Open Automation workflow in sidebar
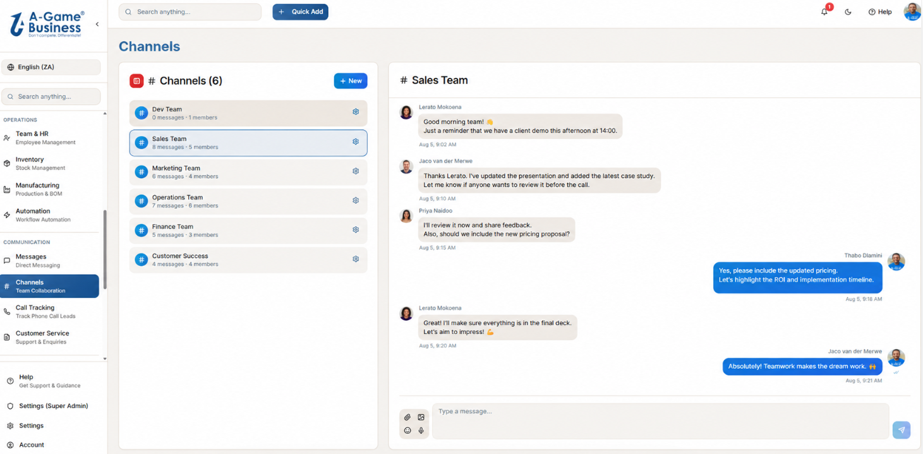The image size is (923, 454). pyautogui.click(x=50, y=215)
